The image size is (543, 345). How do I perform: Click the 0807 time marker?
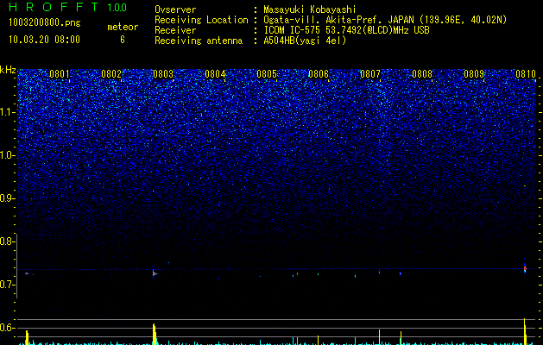coord(370,74)
